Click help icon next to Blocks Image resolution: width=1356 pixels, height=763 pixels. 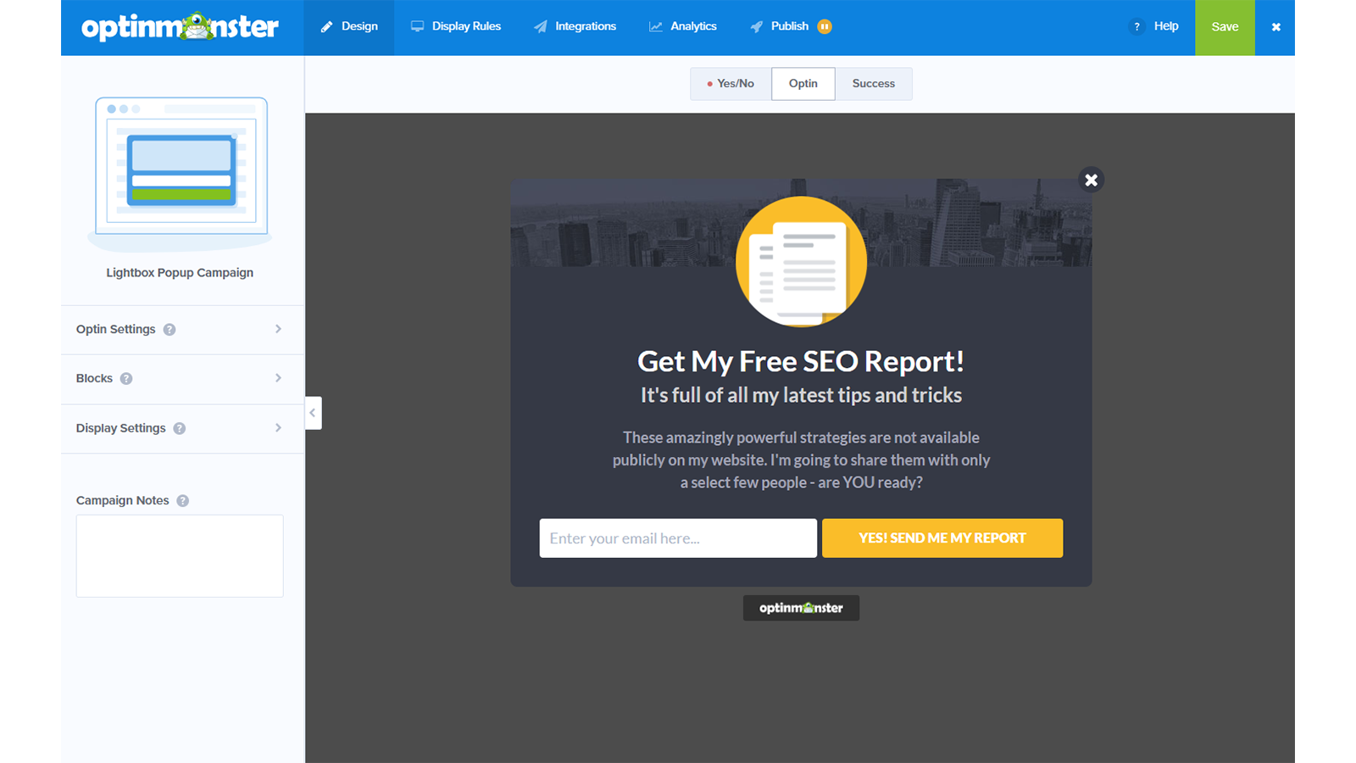click(126, 379)
